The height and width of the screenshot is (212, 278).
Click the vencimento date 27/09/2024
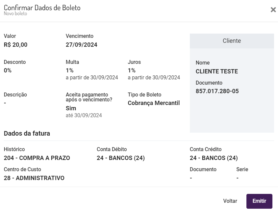pos(81,45)
